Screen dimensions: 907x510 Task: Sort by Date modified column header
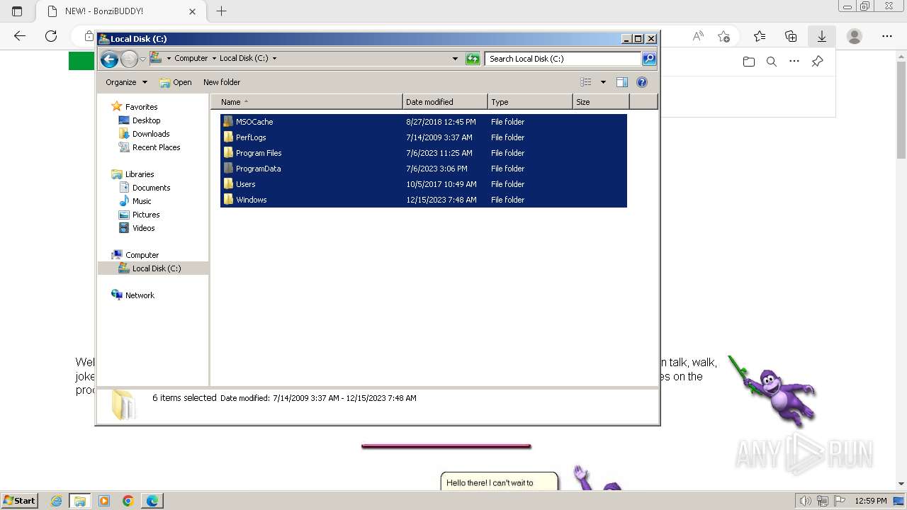(x=445, y=102)
